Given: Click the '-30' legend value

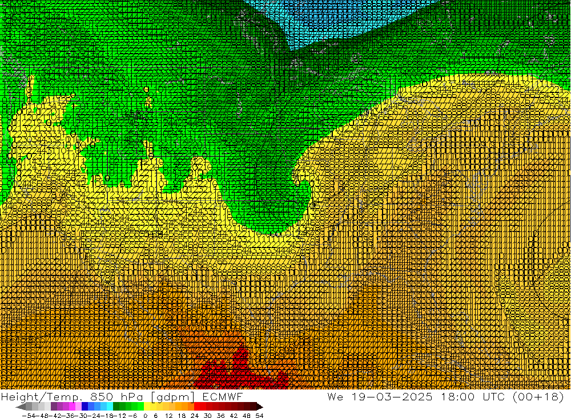Looking at the screenshot, I should click(x=81, y=416).
